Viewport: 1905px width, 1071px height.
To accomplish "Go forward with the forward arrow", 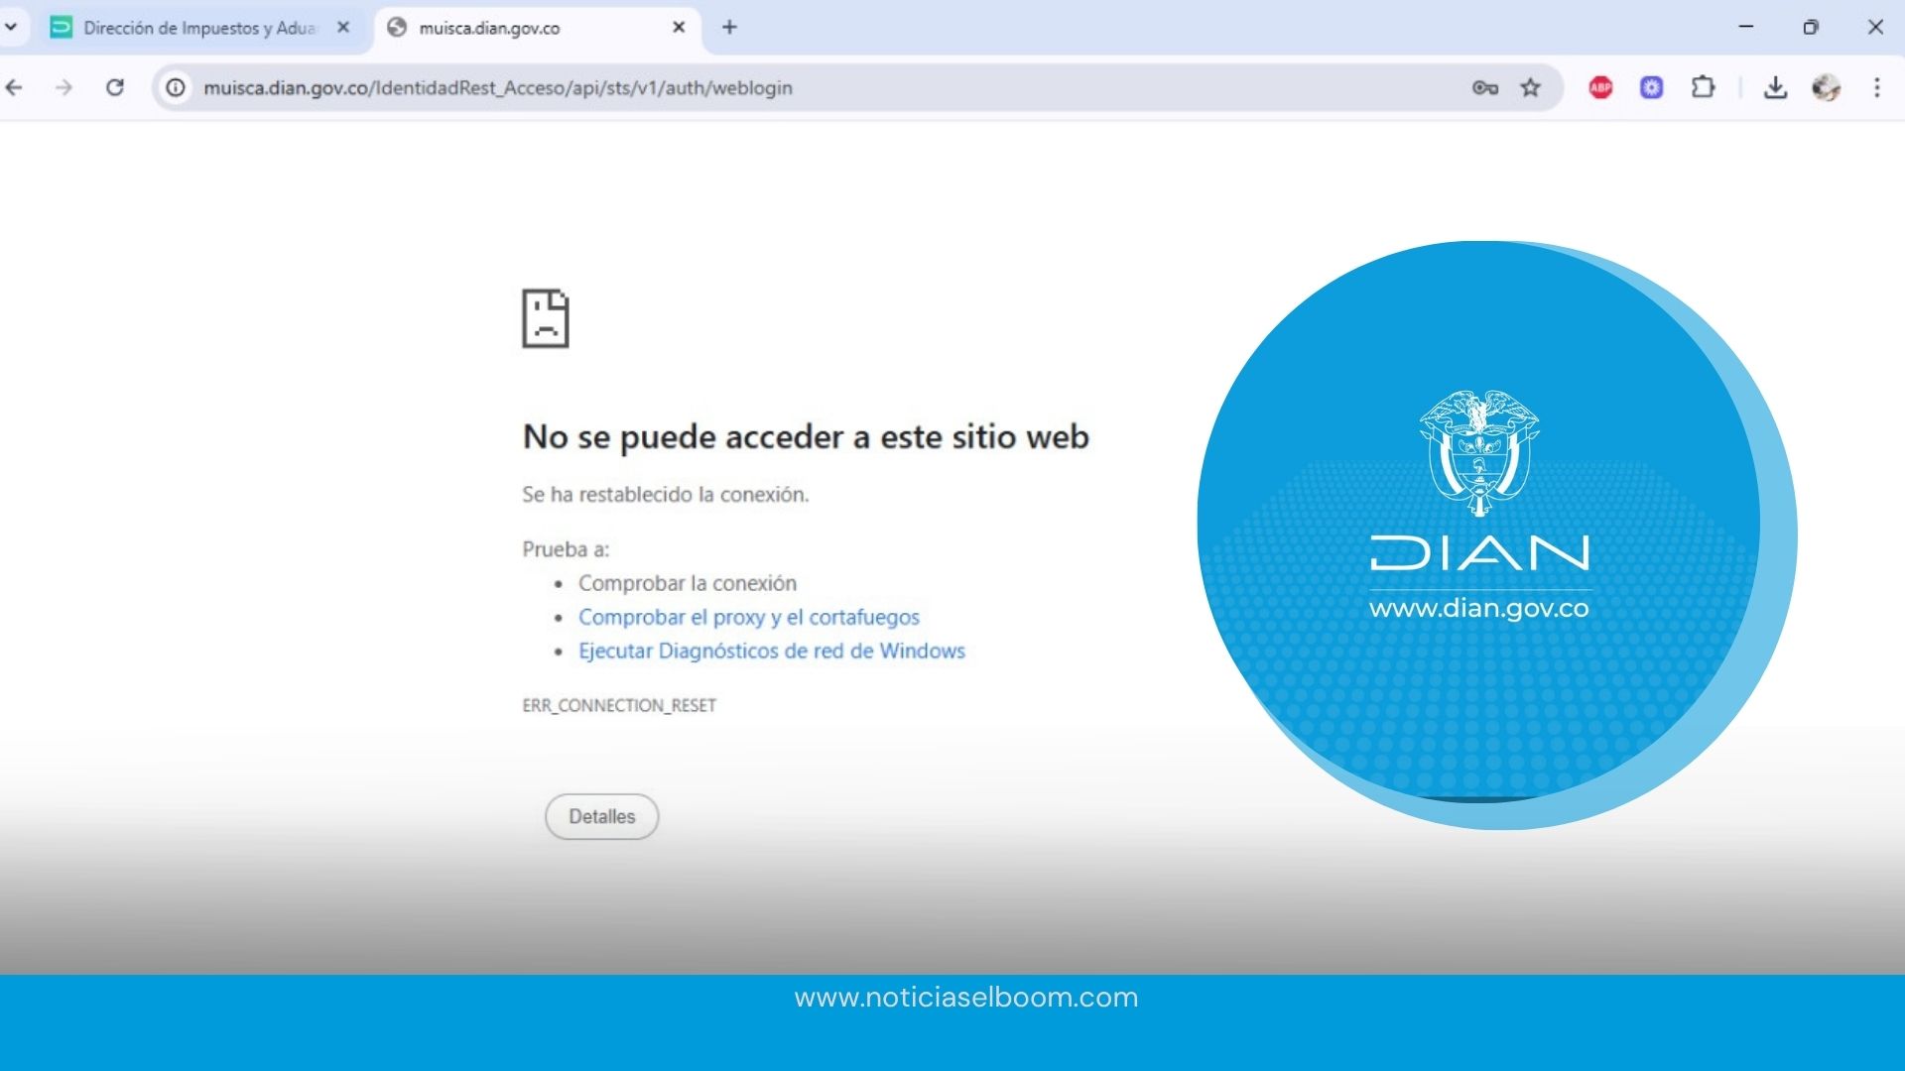I will [x=63, y=87].
